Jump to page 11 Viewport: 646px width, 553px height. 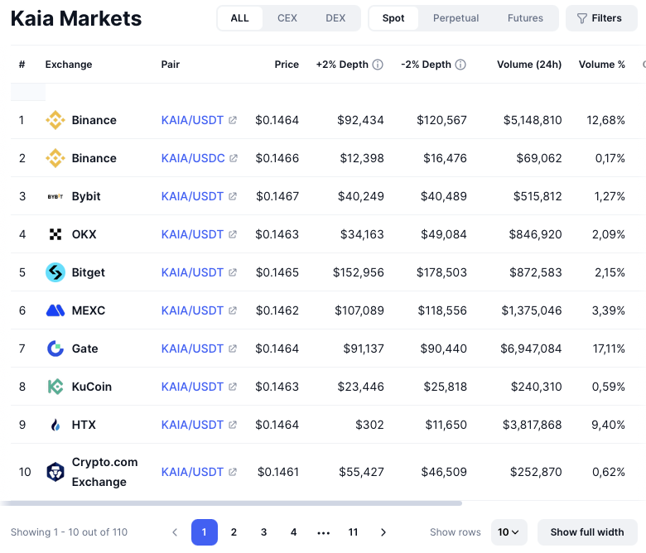click(x=353, y=532)
